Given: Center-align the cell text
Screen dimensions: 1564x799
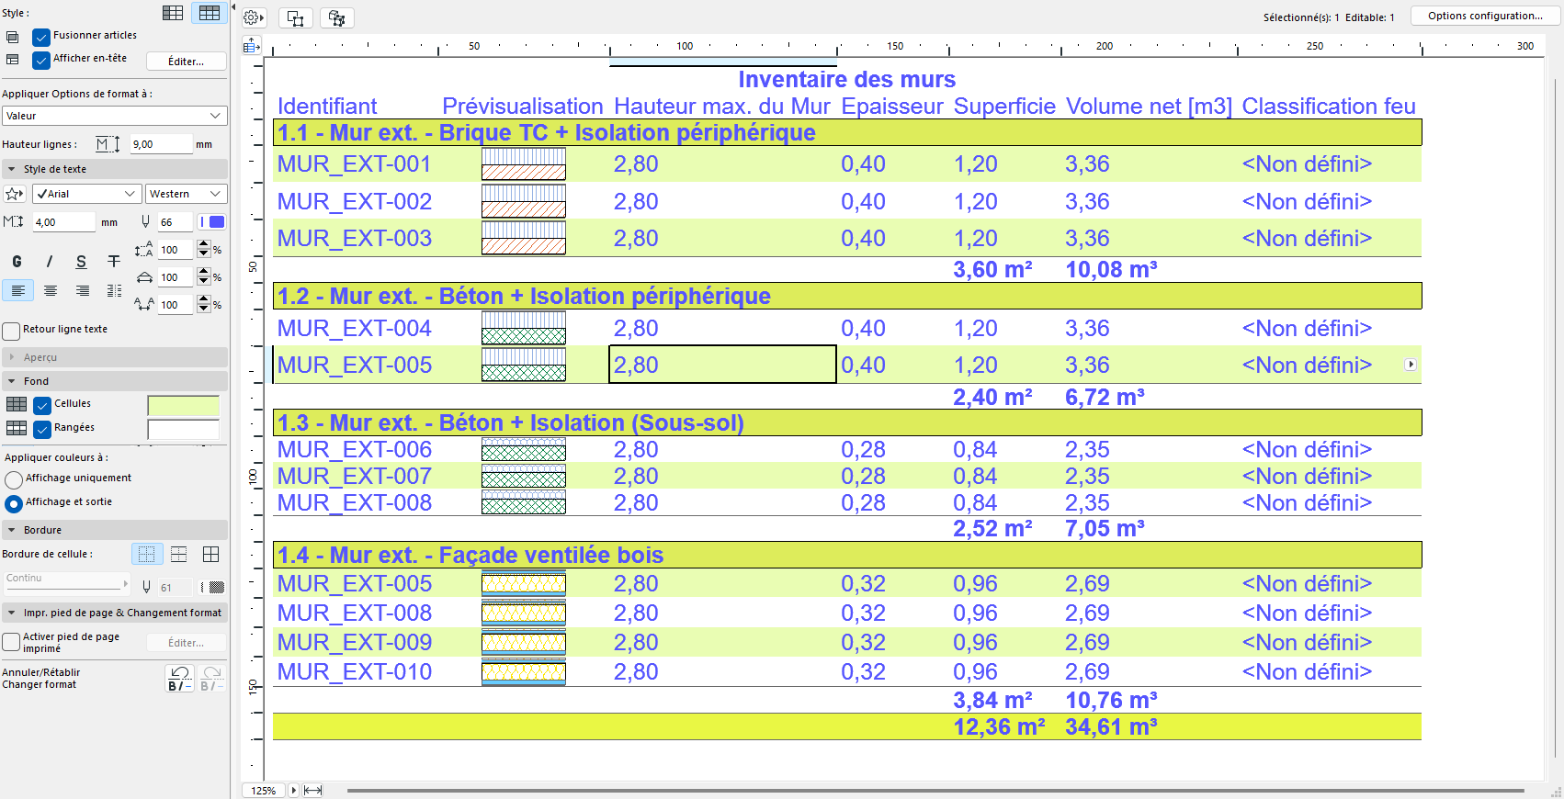Looking at the screenshot, I should 51,291.
